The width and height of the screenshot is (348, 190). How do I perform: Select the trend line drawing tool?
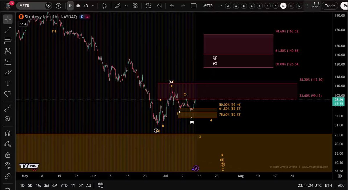pos(8,30)
